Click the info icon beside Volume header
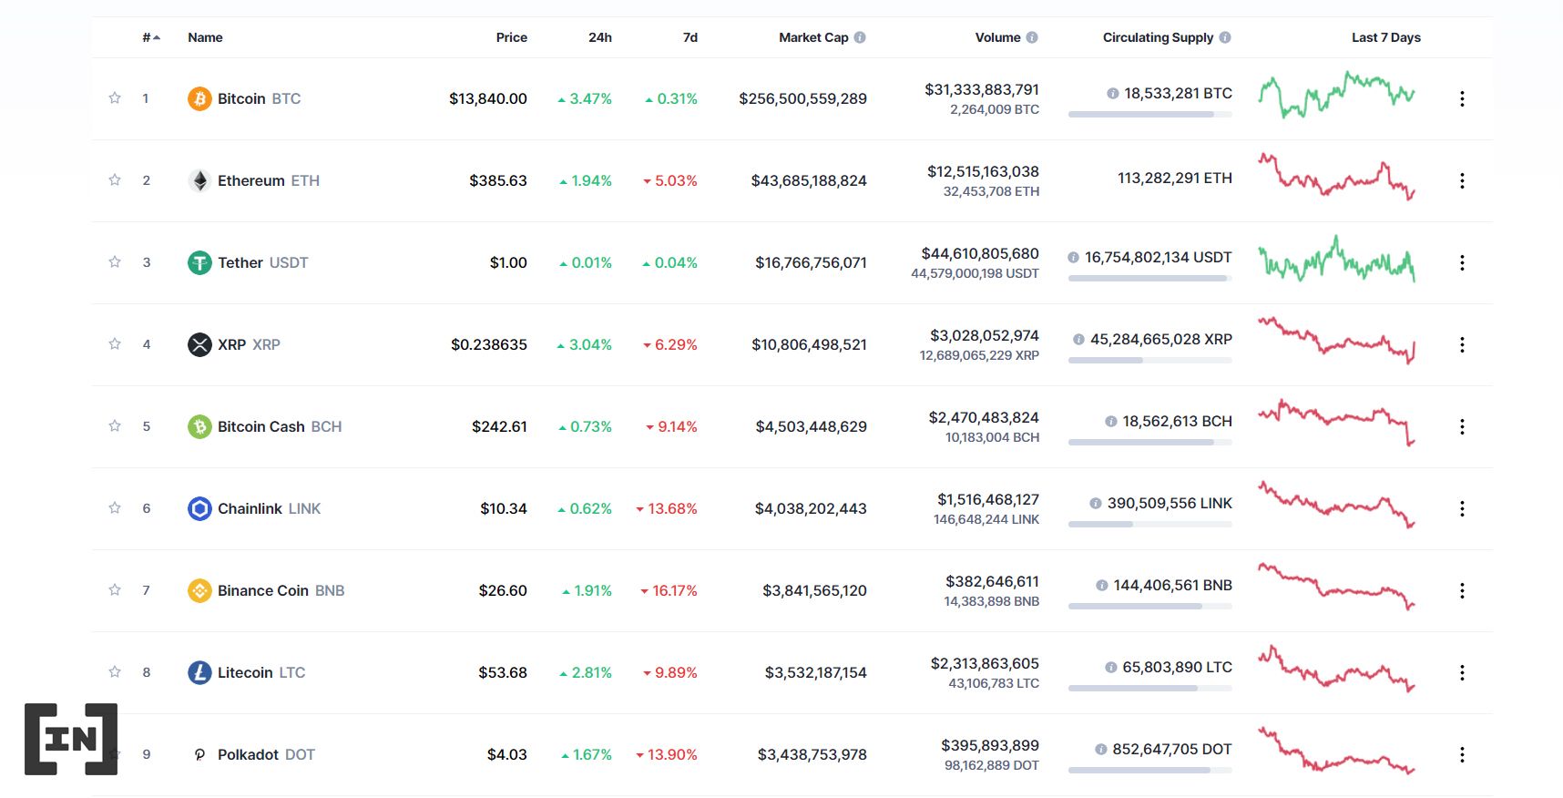 coord(1032,37)
